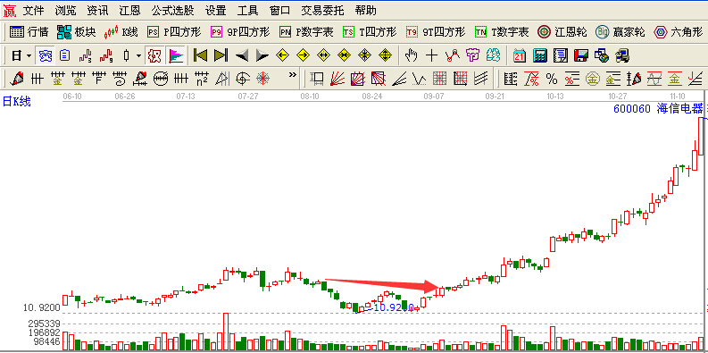This screenshot has width=708, height=353.
Task: Select the hand pan tool
Action: [x=411, y=55]
